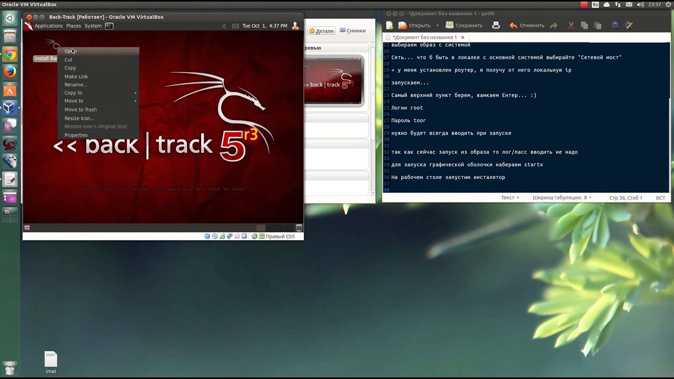Expand the Copy to submenu
Image resolution: width=674 pixels, height=379 pixels.
coord(98,93)
